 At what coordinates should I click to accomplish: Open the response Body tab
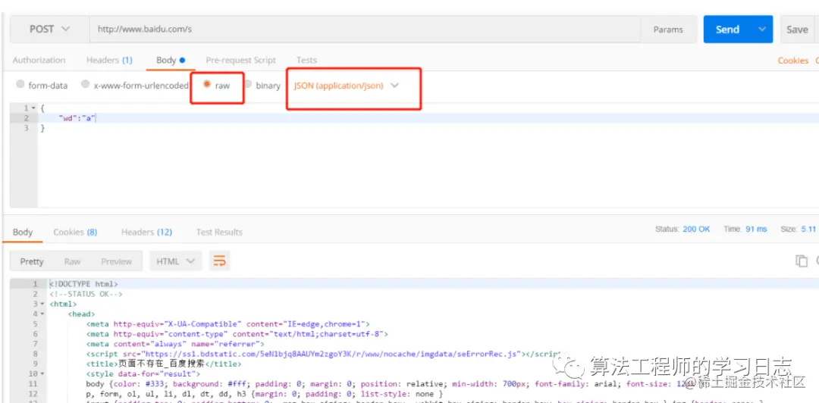[x=23, y=233]
